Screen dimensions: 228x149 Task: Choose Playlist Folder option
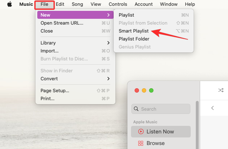[134, 39]
